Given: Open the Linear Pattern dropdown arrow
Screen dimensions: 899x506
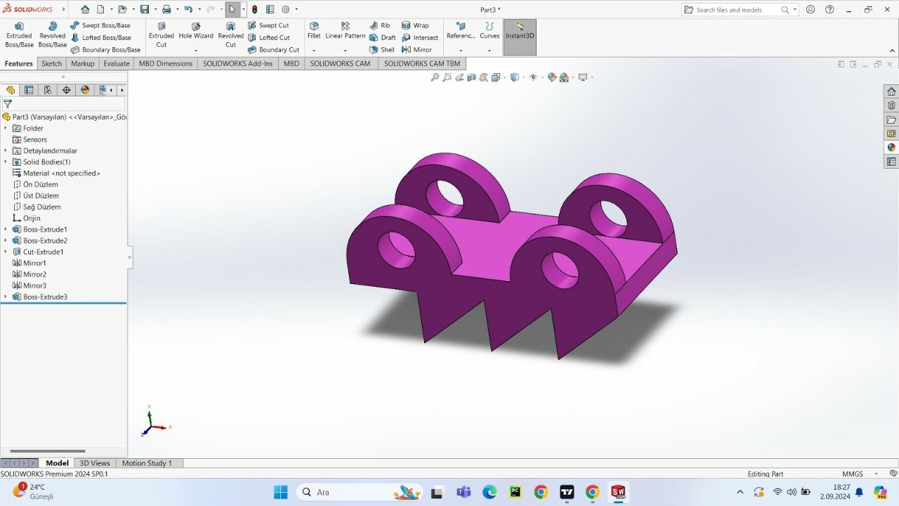Looking at the screenshot, I should tap(346, 51).
